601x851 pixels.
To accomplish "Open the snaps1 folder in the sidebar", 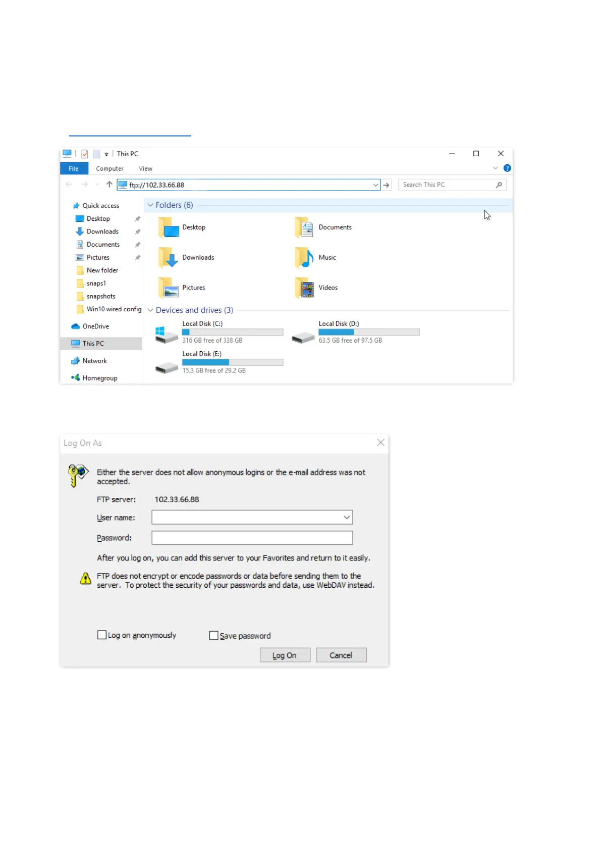I will coord(96,283).
